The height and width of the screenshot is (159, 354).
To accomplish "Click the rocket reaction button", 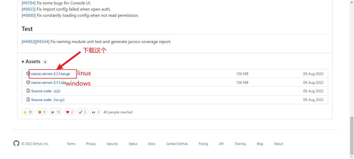I will click(83, 112).
